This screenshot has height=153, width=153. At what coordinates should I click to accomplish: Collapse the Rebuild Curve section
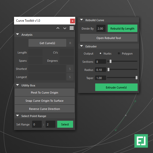coord(82,20)
